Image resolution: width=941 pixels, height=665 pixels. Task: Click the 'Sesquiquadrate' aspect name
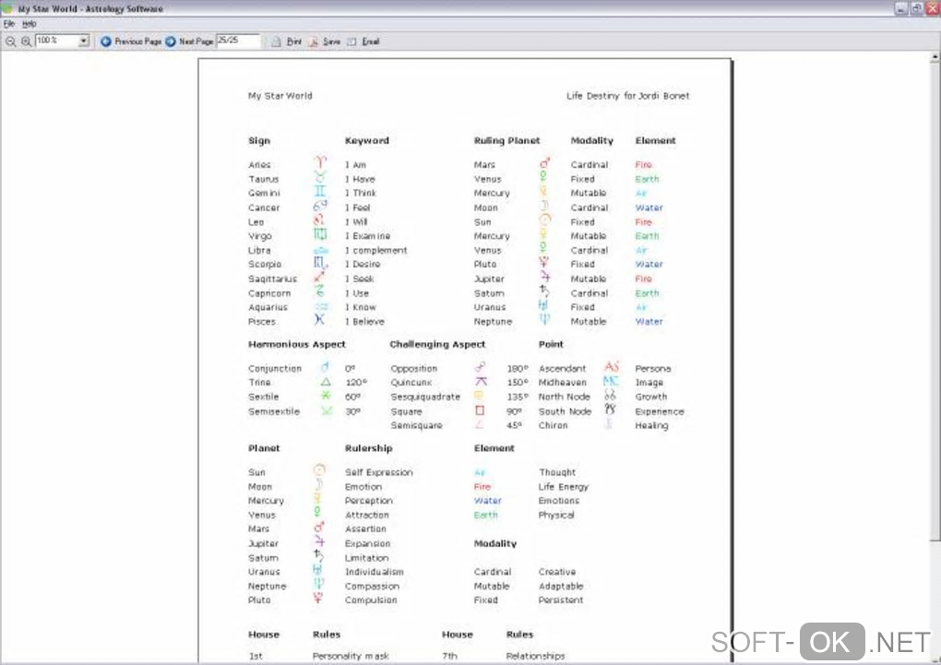(425, 397)
